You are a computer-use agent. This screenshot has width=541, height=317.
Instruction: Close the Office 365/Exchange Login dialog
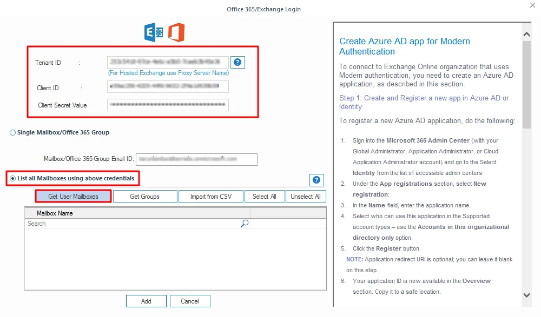click(x=532, y=5)
